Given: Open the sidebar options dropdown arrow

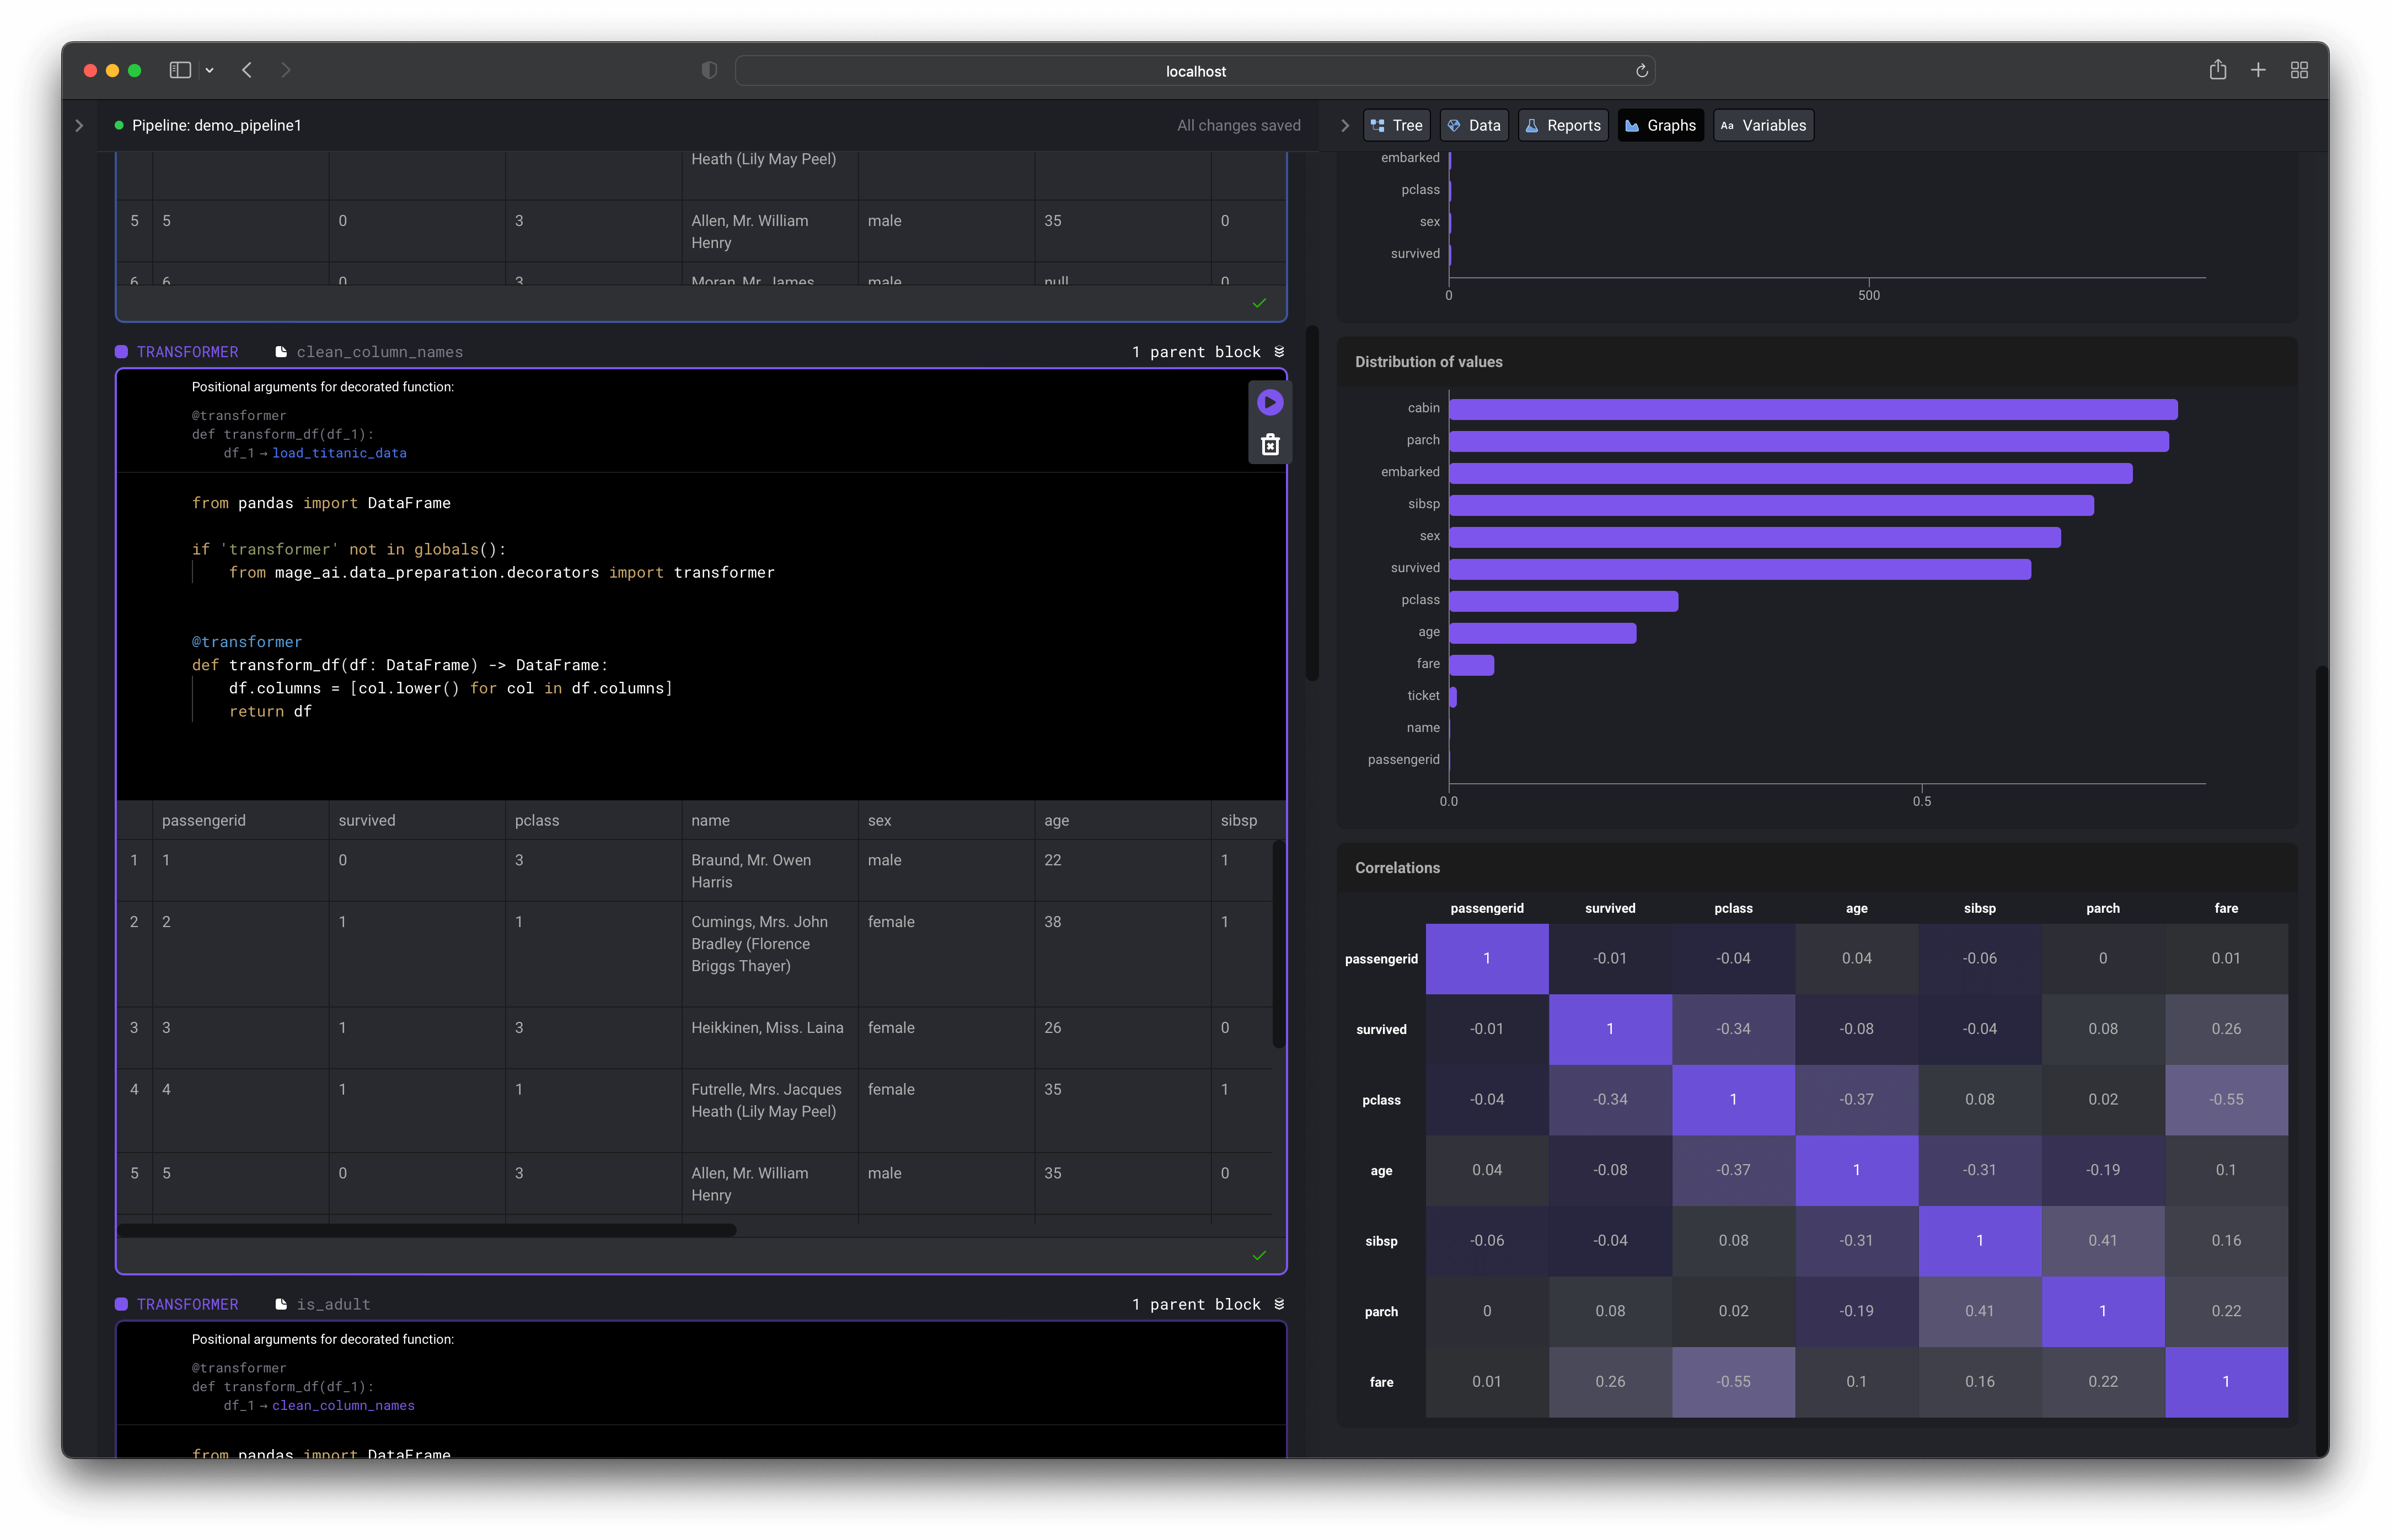Looking at the screenshot, I should [x=209, y=70].
